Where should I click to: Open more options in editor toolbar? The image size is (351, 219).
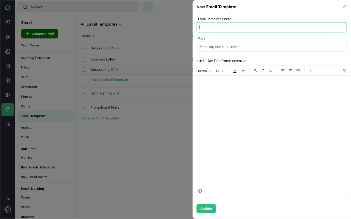pyautogui.click(x=310, y=71)
